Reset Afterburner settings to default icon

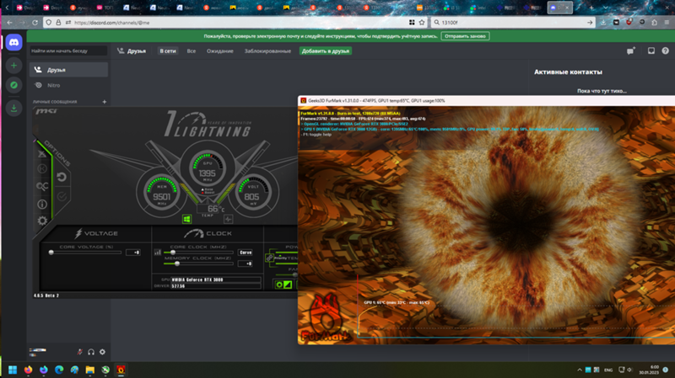(62, 177)
